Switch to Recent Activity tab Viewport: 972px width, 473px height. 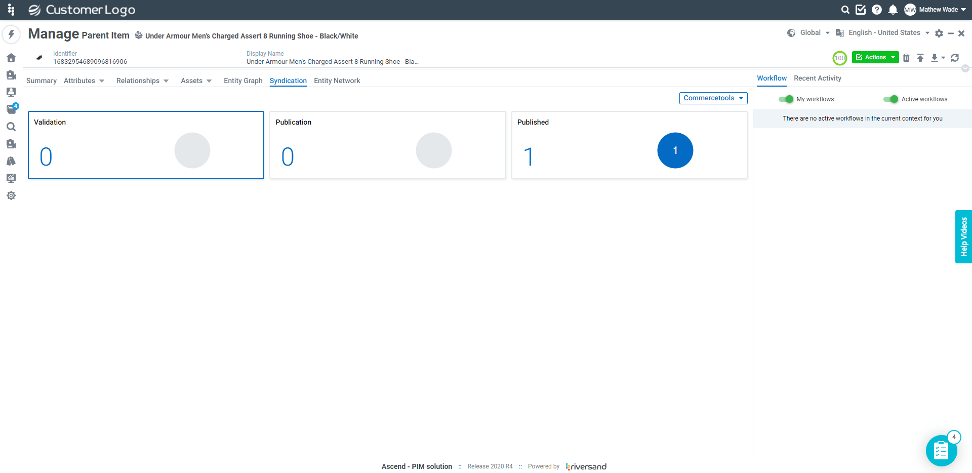[818, 78]
